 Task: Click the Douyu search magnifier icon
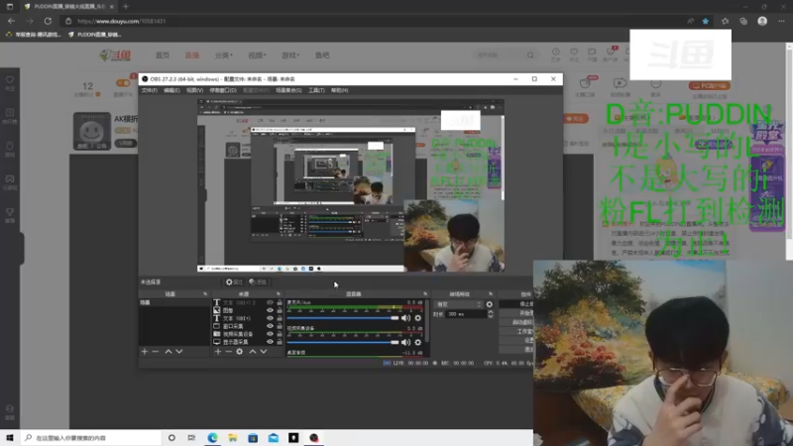click(x=530, y=56)
